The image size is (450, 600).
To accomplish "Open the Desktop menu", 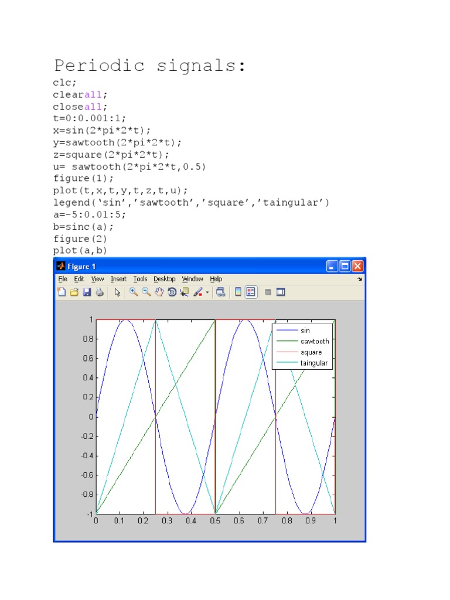I will point(165,279).
